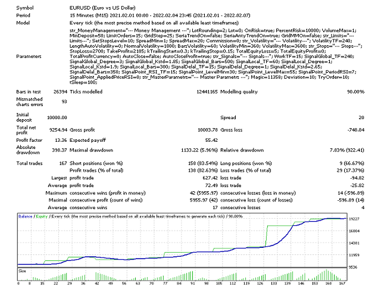Click maximal consecutive profit value 5955.97 (42)
This screenshot has height=286, width=381.
[x=204, y=200]
